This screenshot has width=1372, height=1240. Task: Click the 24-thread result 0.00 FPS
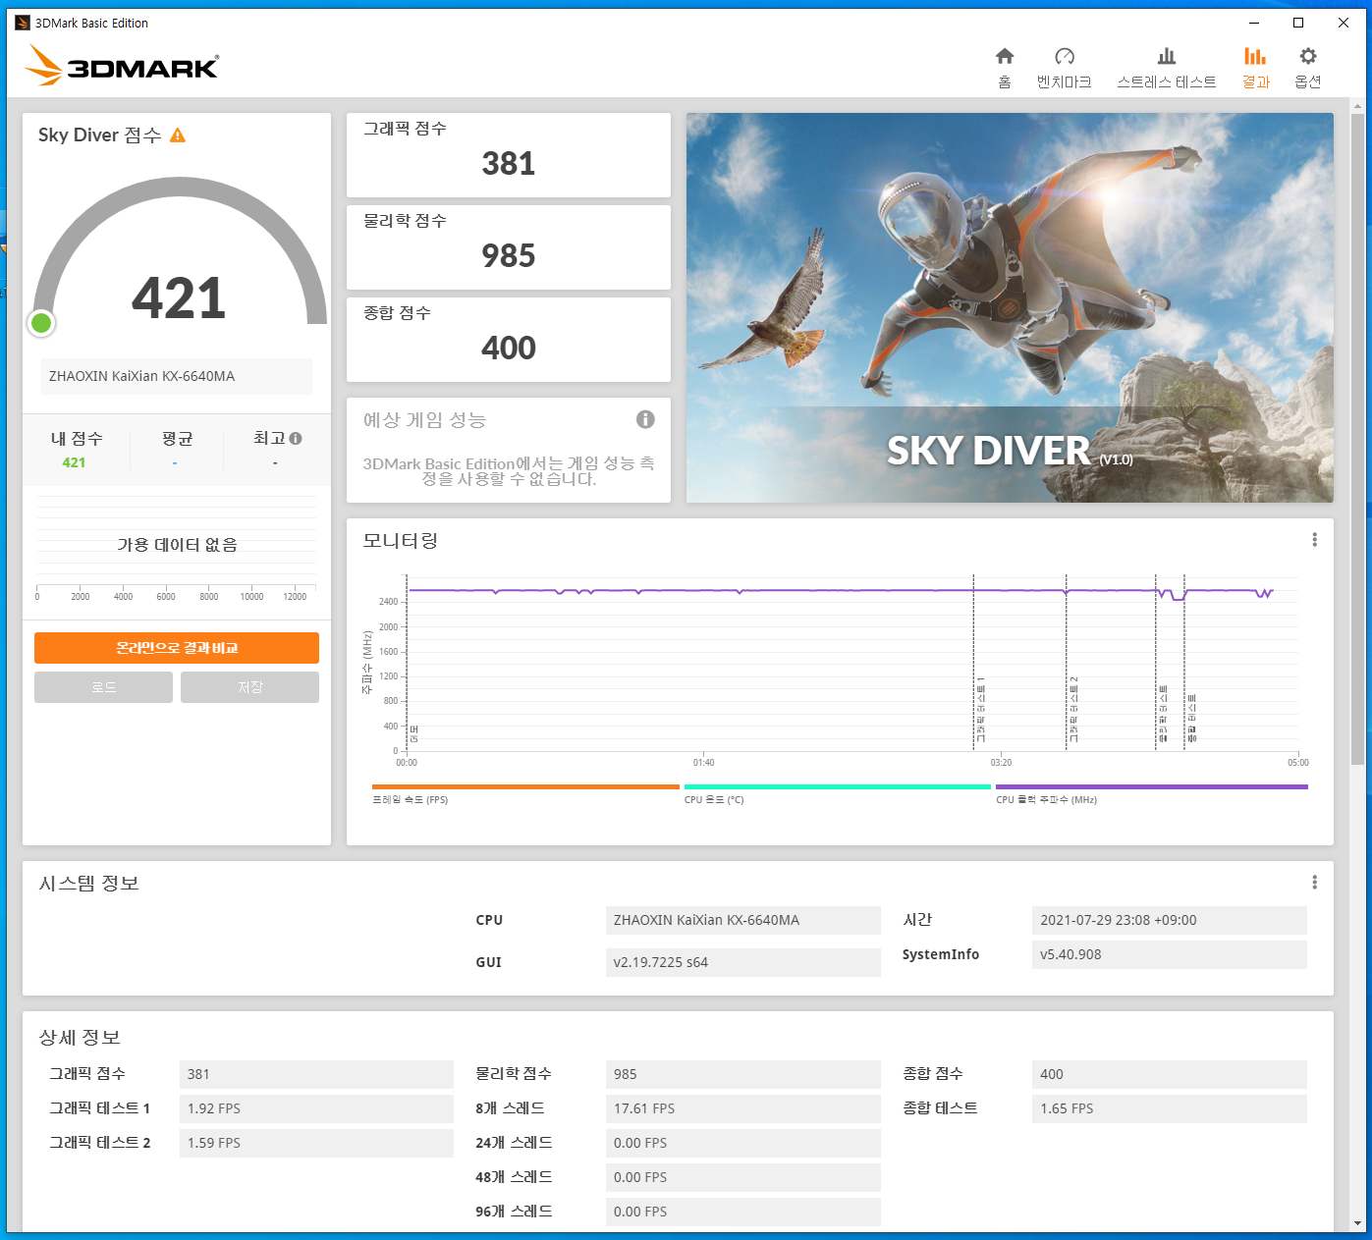742,1143
